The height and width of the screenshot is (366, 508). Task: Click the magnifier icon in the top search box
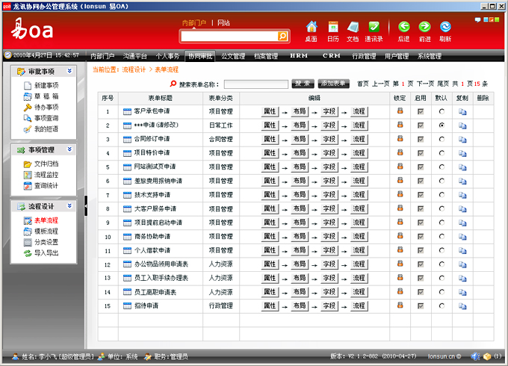(282, 37)
